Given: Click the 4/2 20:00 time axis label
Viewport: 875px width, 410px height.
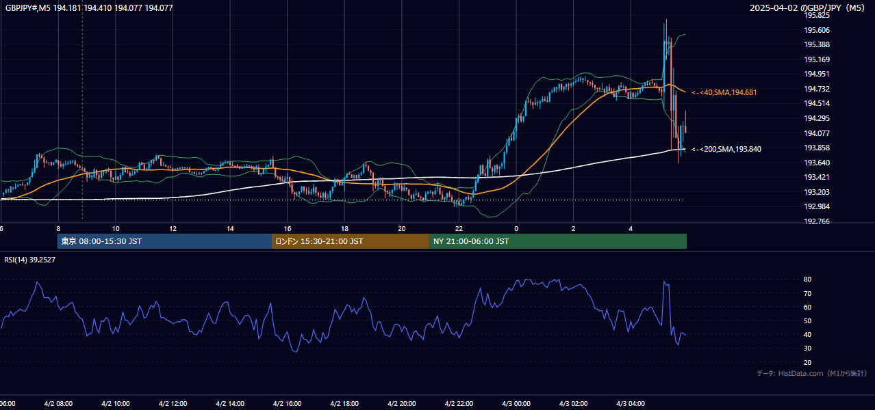Looking at the screenshot, I should (x=401, y=404).
